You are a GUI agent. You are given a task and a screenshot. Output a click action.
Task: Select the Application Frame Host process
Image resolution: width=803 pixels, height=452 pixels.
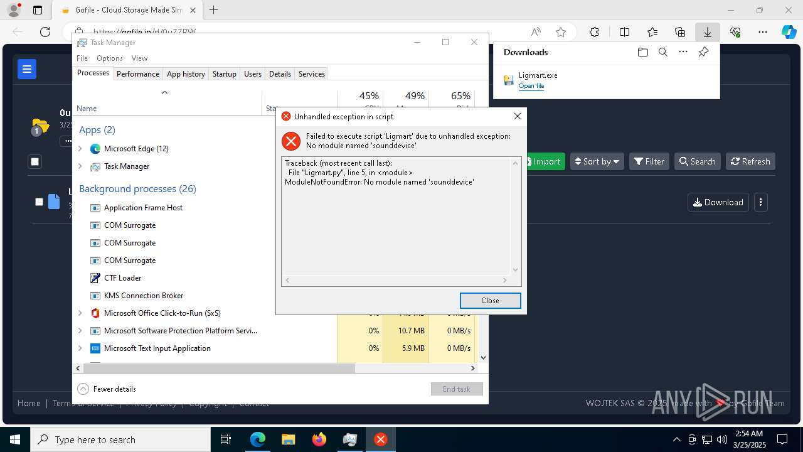coord(144,208)
